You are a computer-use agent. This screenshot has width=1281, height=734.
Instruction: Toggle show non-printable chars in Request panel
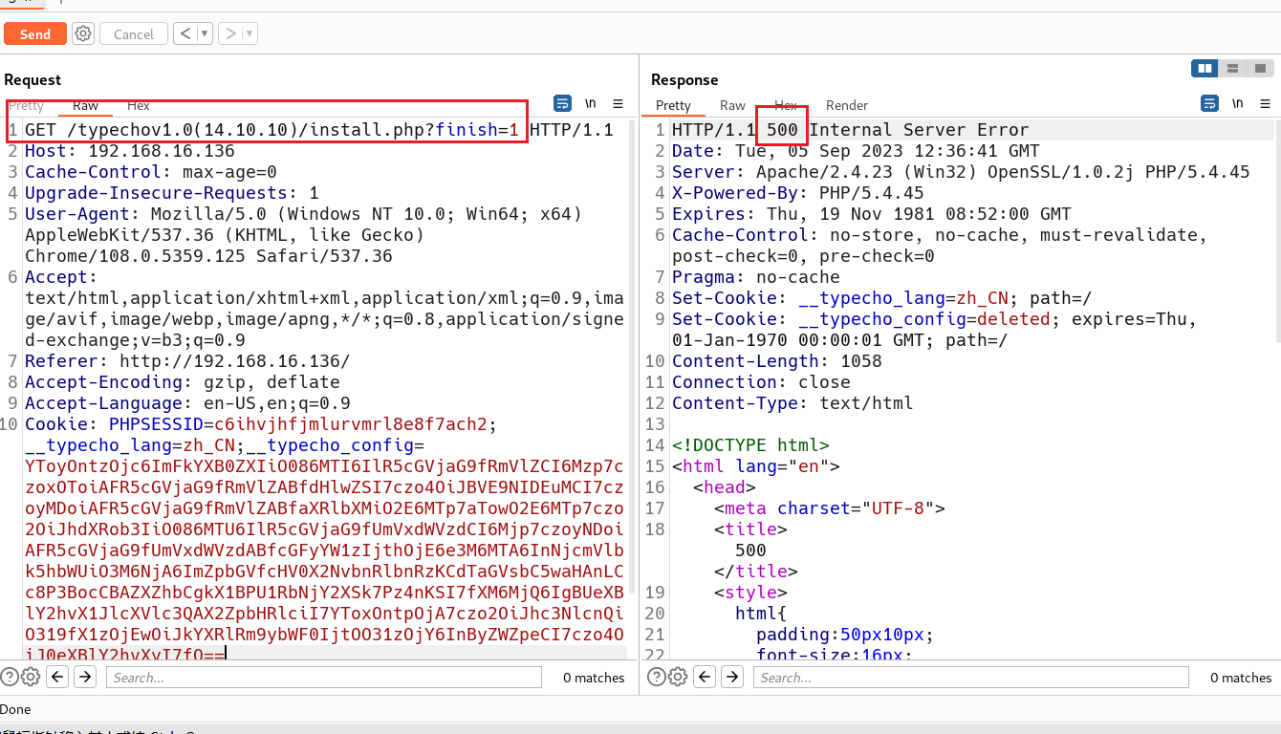tap(591, 103)
